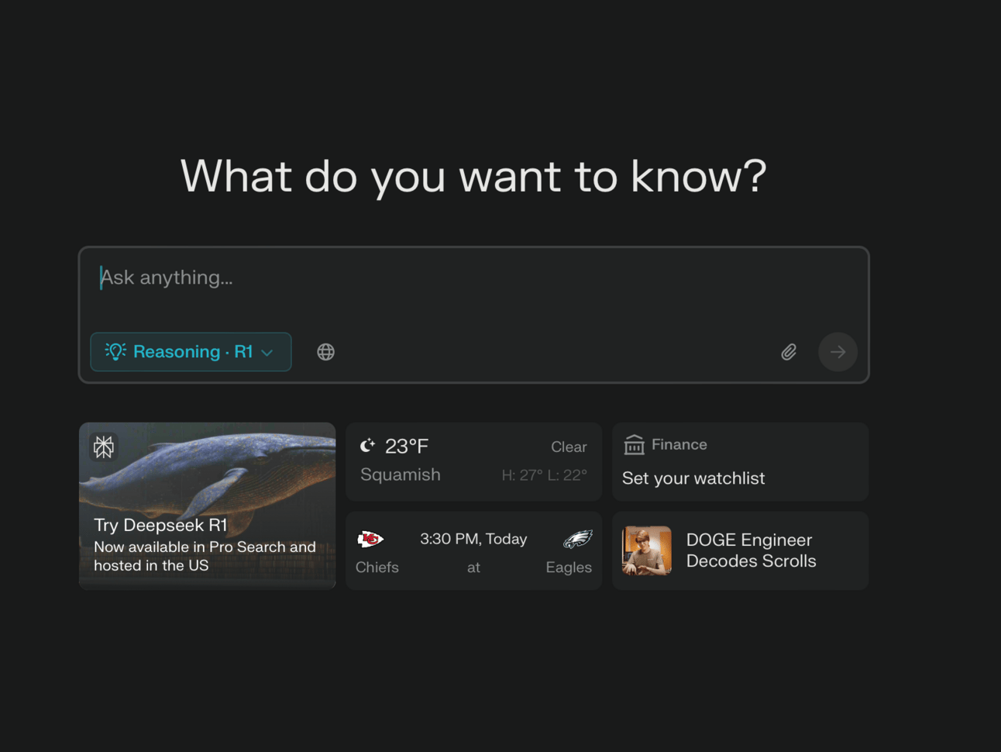Click the "What do you want to know?" heading

473,176
